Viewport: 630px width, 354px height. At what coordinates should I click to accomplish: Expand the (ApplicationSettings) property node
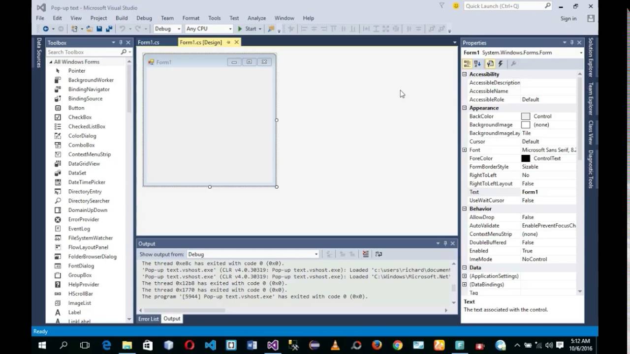click(x=464, y=276)
